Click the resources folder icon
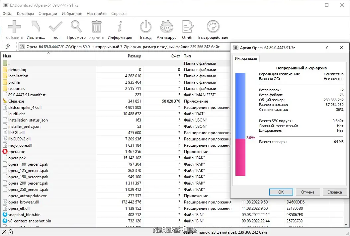This screenshot has height=236, width=350. pos(5,89)
